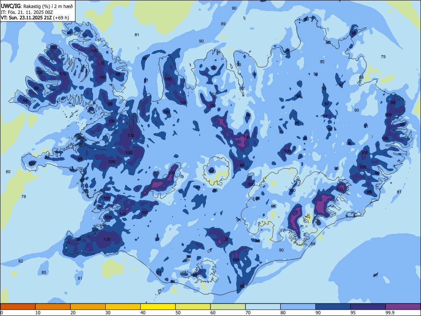The width and height of the screenshot is (421, 316).
Task: Select the 90–95 dark blue legend swatch
Action: pos(333,307)
